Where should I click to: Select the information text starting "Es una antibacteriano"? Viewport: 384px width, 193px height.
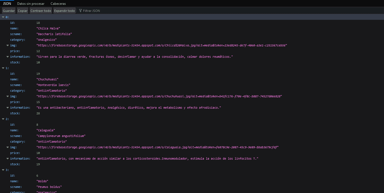[129, 108]
